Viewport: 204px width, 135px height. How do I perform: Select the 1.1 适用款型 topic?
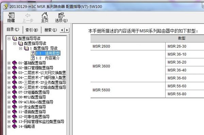point(48,53)
